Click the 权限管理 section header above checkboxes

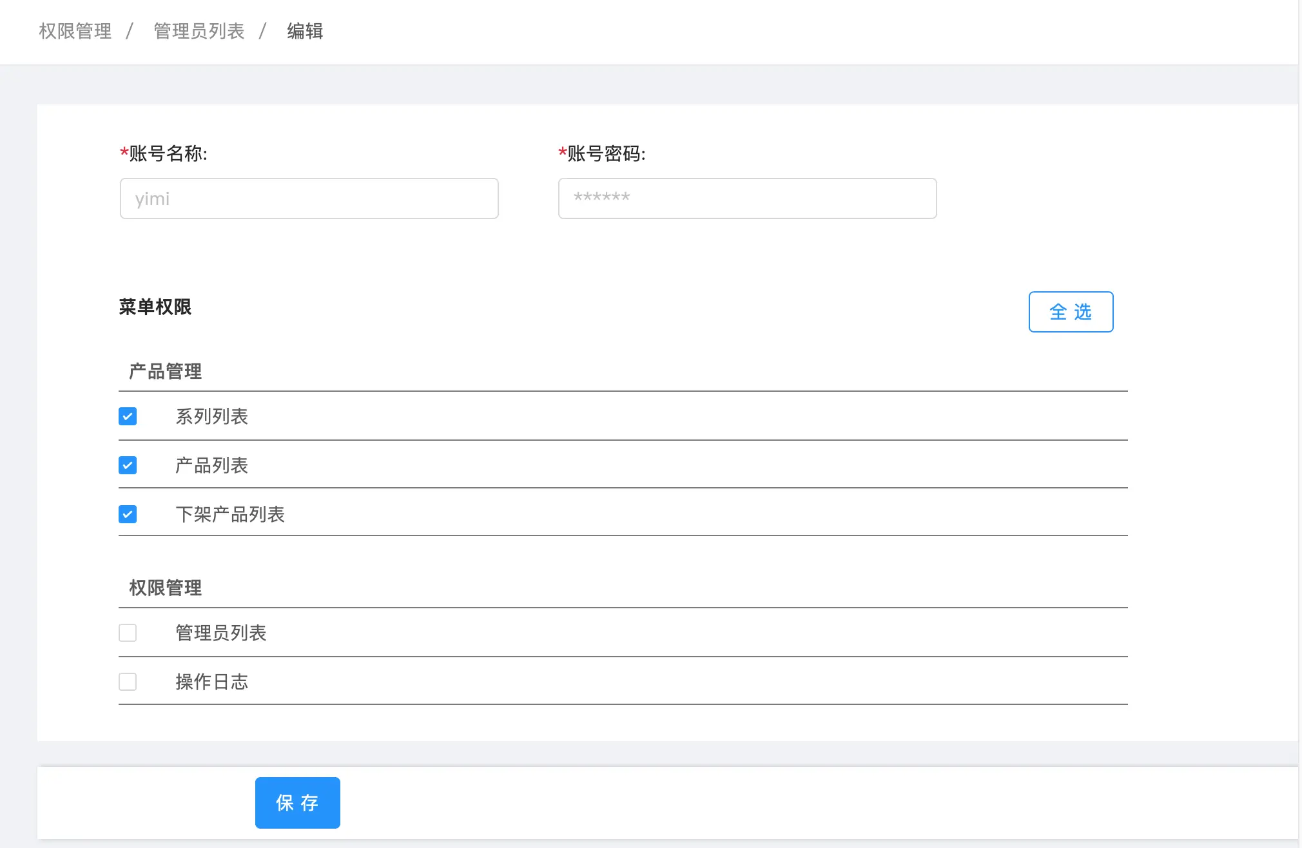[165, 588]
